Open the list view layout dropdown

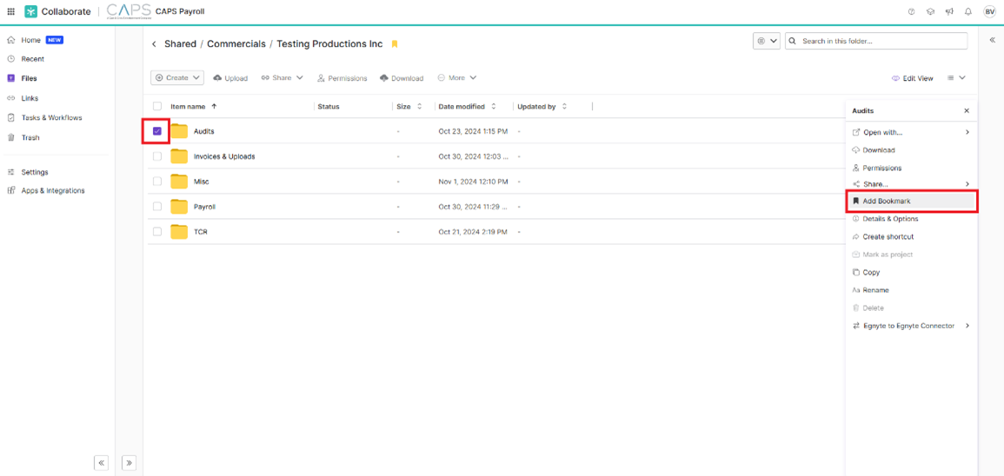click(x=956, y=78)
